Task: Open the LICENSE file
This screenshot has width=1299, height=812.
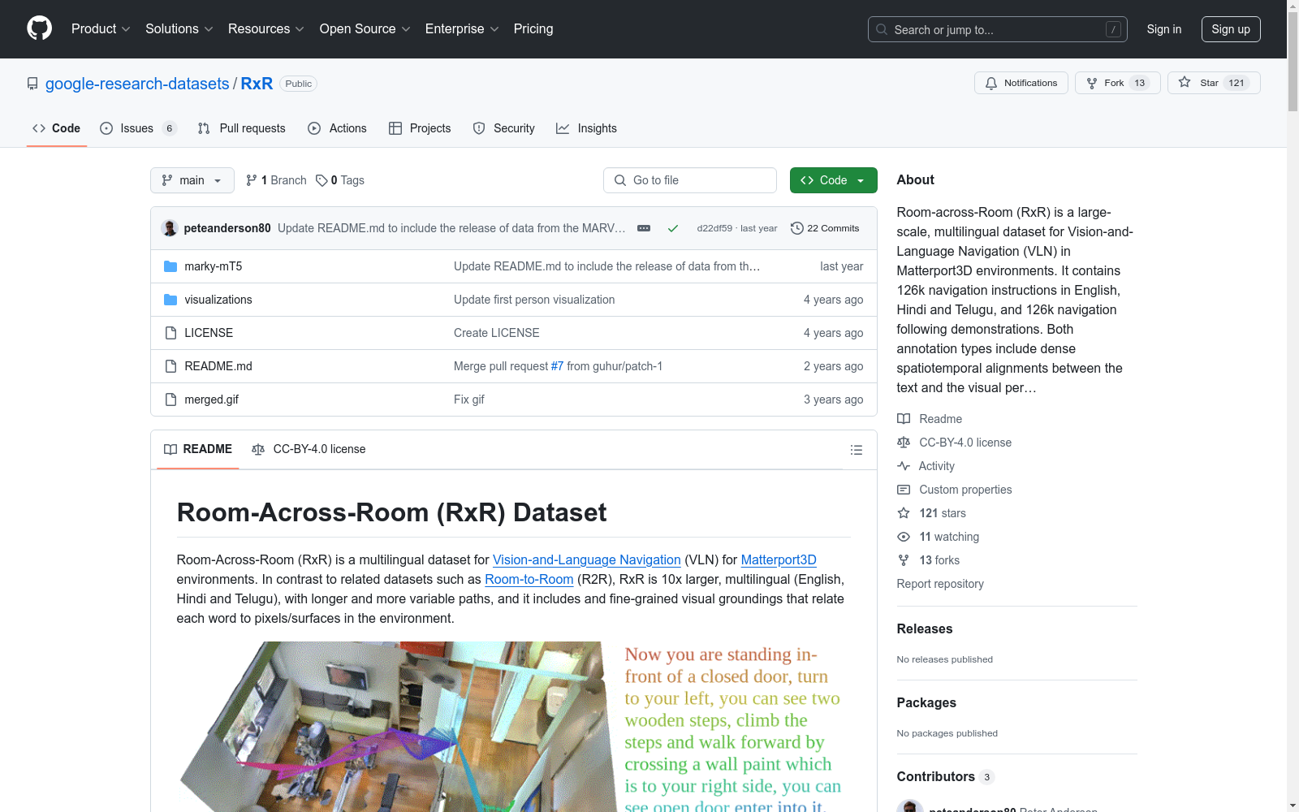Action: 209,333
